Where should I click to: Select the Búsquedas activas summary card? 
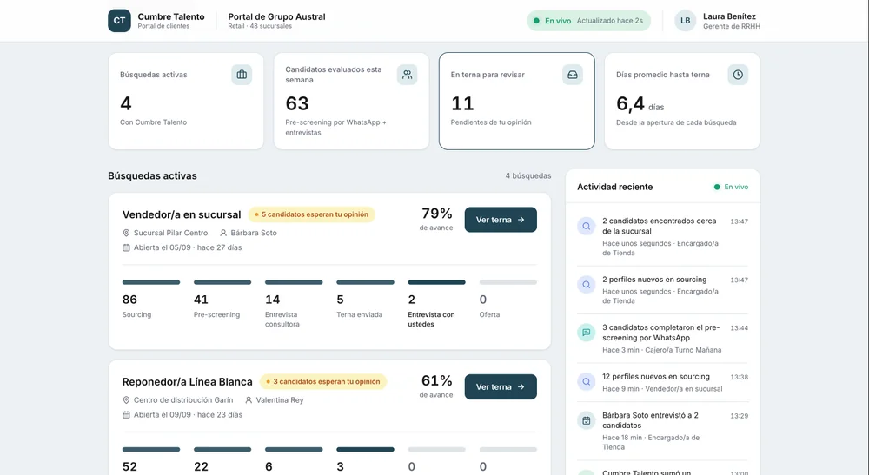pyautogui.click(x=186, y=102)
